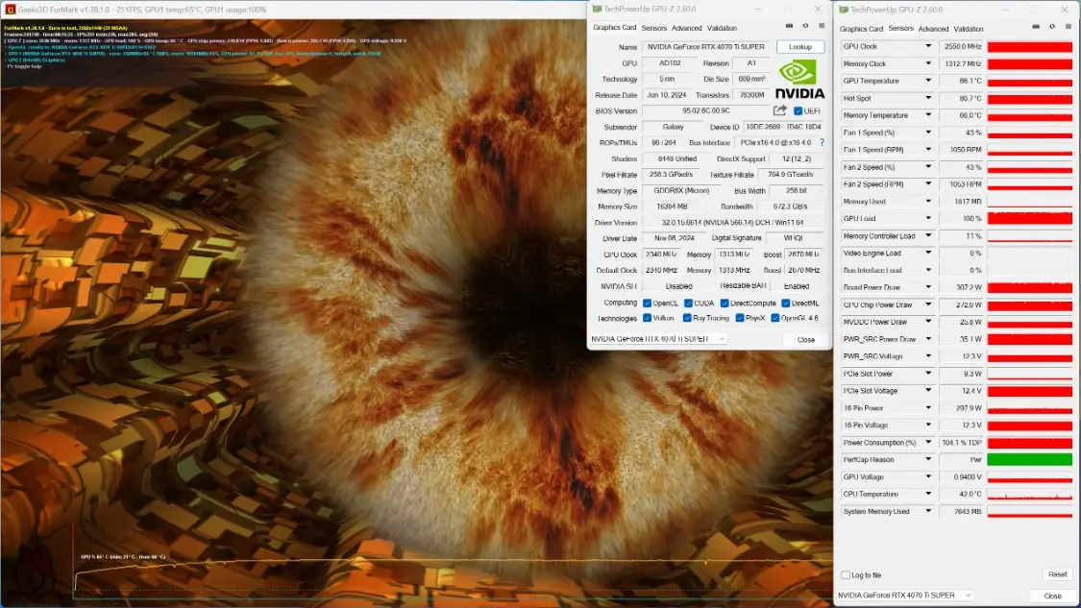Click the BIOS Version value field
This screenshot has height=608, width=1081.
point(706,111)
